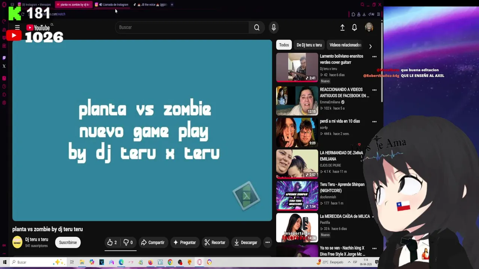Click the page vertical scrollbar
479x269 pixels.
[x=382, y=62]
